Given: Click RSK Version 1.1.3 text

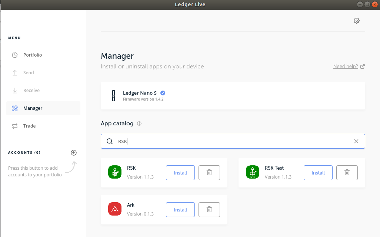Looking at the screenshot, I should click(x=140, y=177).
